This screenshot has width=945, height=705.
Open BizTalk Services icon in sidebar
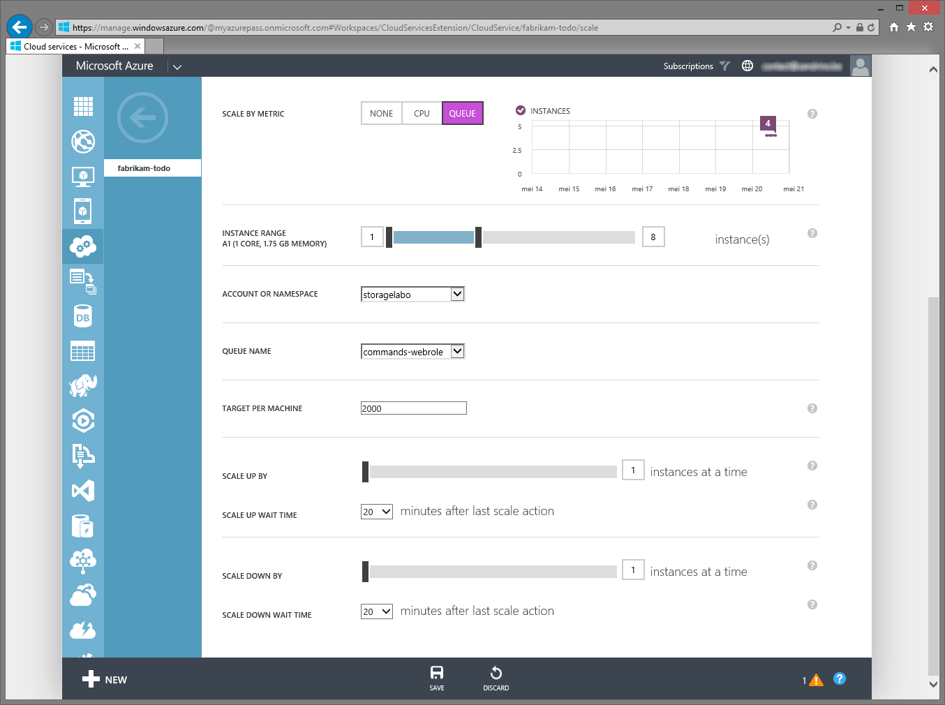[83, 560]
